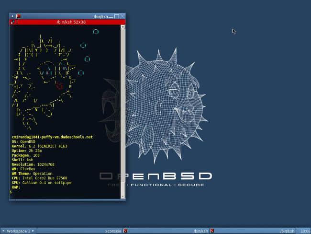Screen dimensions: 311x234
Task: Switch to previous workspace using the left arrow
Action: pyautogui.click(x=3, y=231)
